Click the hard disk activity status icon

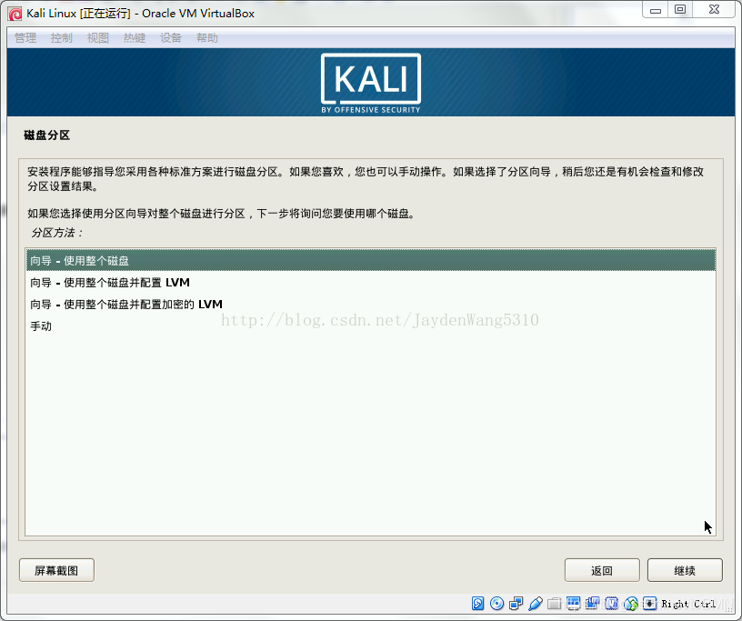478,604
